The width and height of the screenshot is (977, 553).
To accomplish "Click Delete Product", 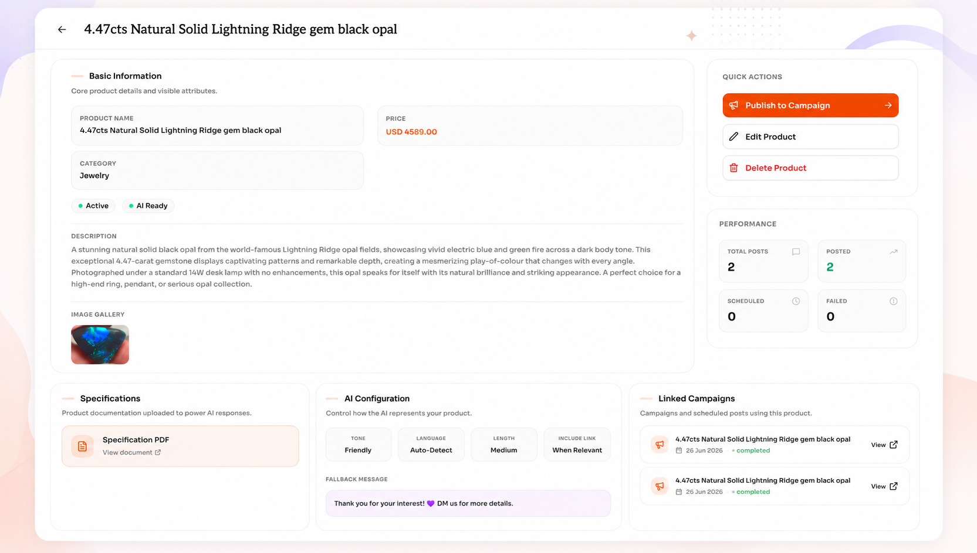I will (x=810, y=168).
